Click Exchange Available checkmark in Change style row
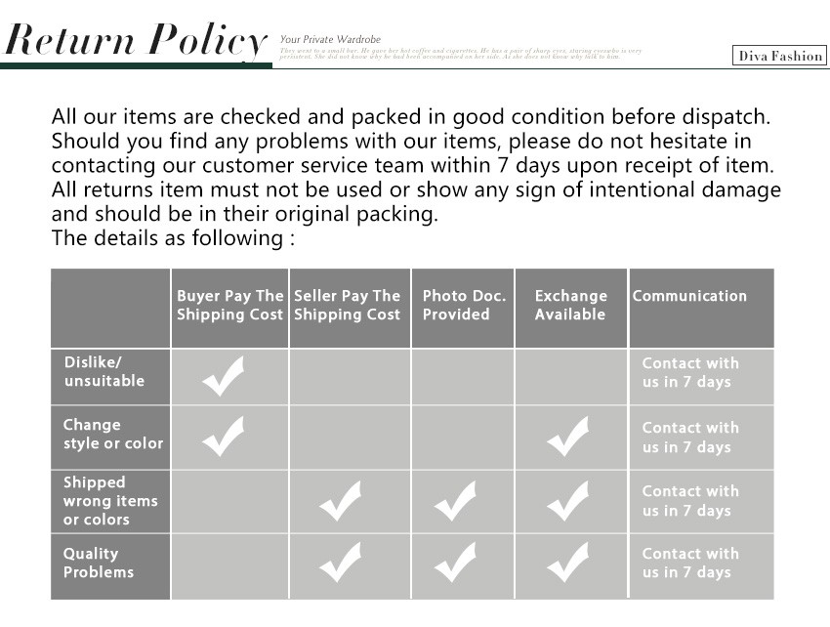 pos(568,436)
